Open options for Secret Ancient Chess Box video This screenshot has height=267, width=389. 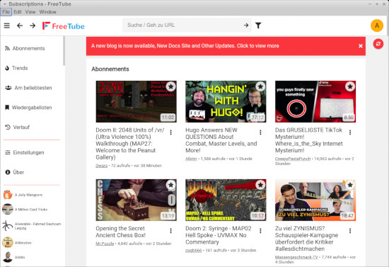(170, 231)
